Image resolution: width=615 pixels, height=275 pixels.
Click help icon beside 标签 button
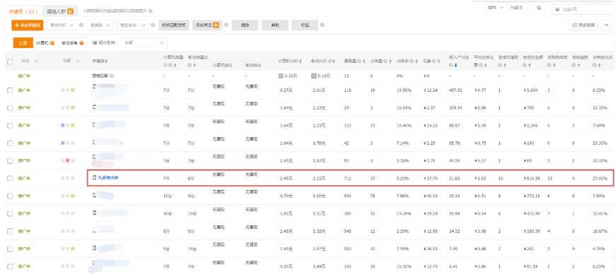tap(322, 25)
